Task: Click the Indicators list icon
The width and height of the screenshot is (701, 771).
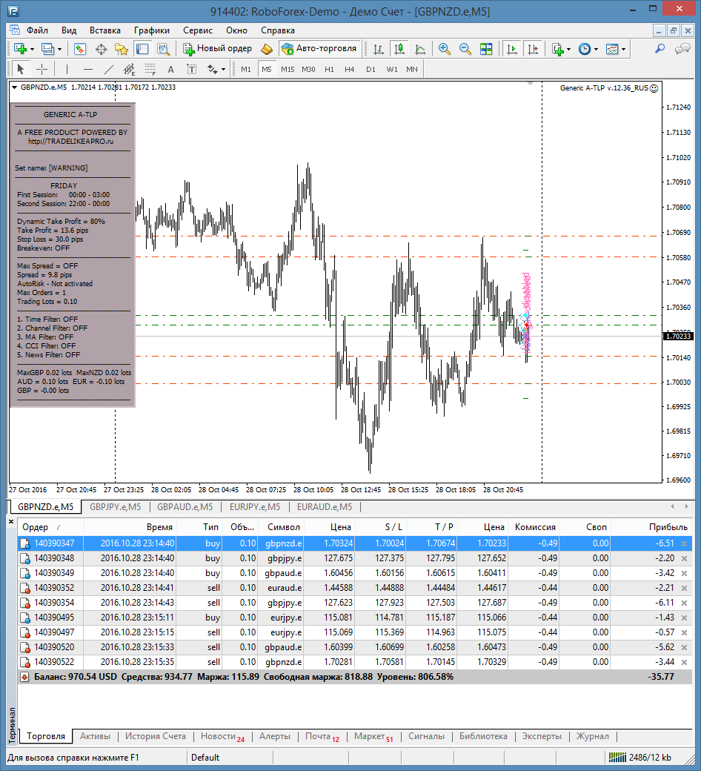Action: point(557,49)
